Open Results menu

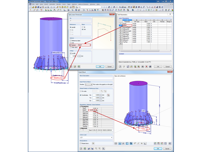[x=59, y=4]
